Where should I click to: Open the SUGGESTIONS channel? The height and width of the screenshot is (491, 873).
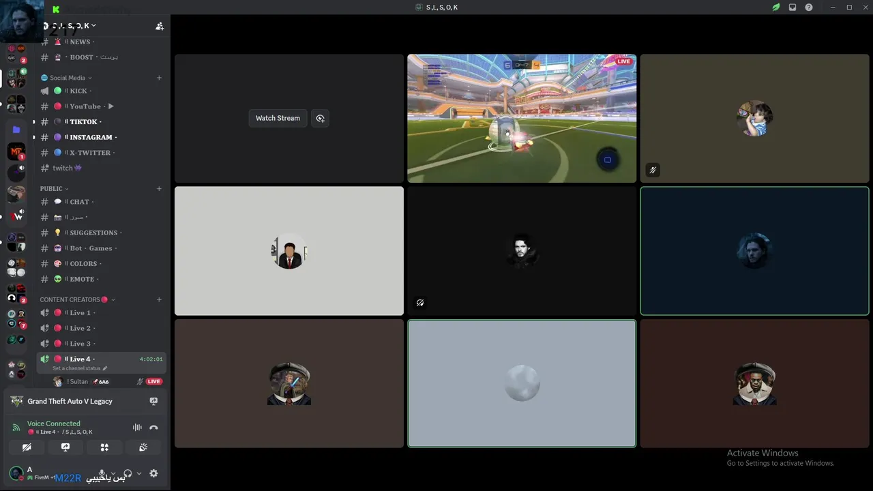click(x=101, y=233)
